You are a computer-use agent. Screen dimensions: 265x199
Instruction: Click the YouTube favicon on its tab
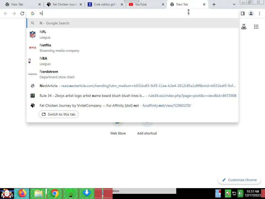click(131, 4)
